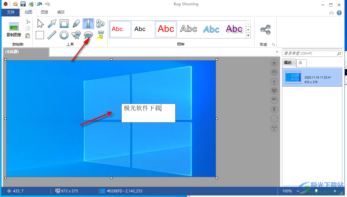Choose the outlined gray Abc style
Image resolution: width=347 pixels, height=197 pixels.
(x=189, y=29)
